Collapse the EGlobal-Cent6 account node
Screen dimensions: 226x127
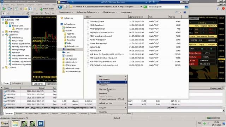click(x=6, y=26)
